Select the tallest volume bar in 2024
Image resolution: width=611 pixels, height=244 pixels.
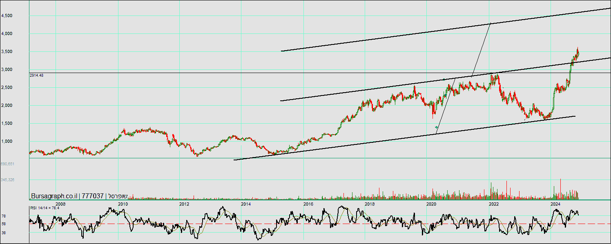tap(560, 189)
